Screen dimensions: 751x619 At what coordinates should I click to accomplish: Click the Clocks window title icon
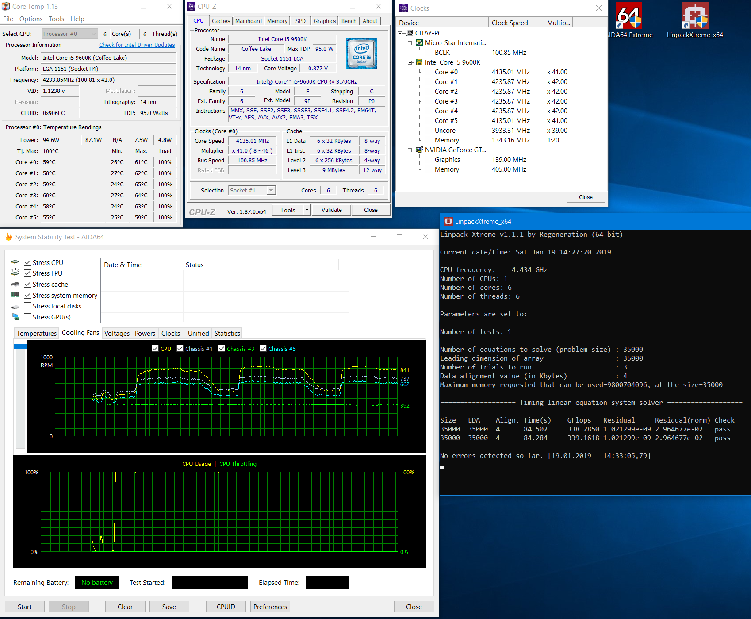(x=404, y=8)
